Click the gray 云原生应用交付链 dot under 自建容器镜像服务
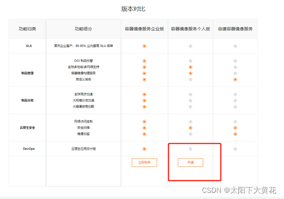Viewport: 284px width, 199px height. 235,149
